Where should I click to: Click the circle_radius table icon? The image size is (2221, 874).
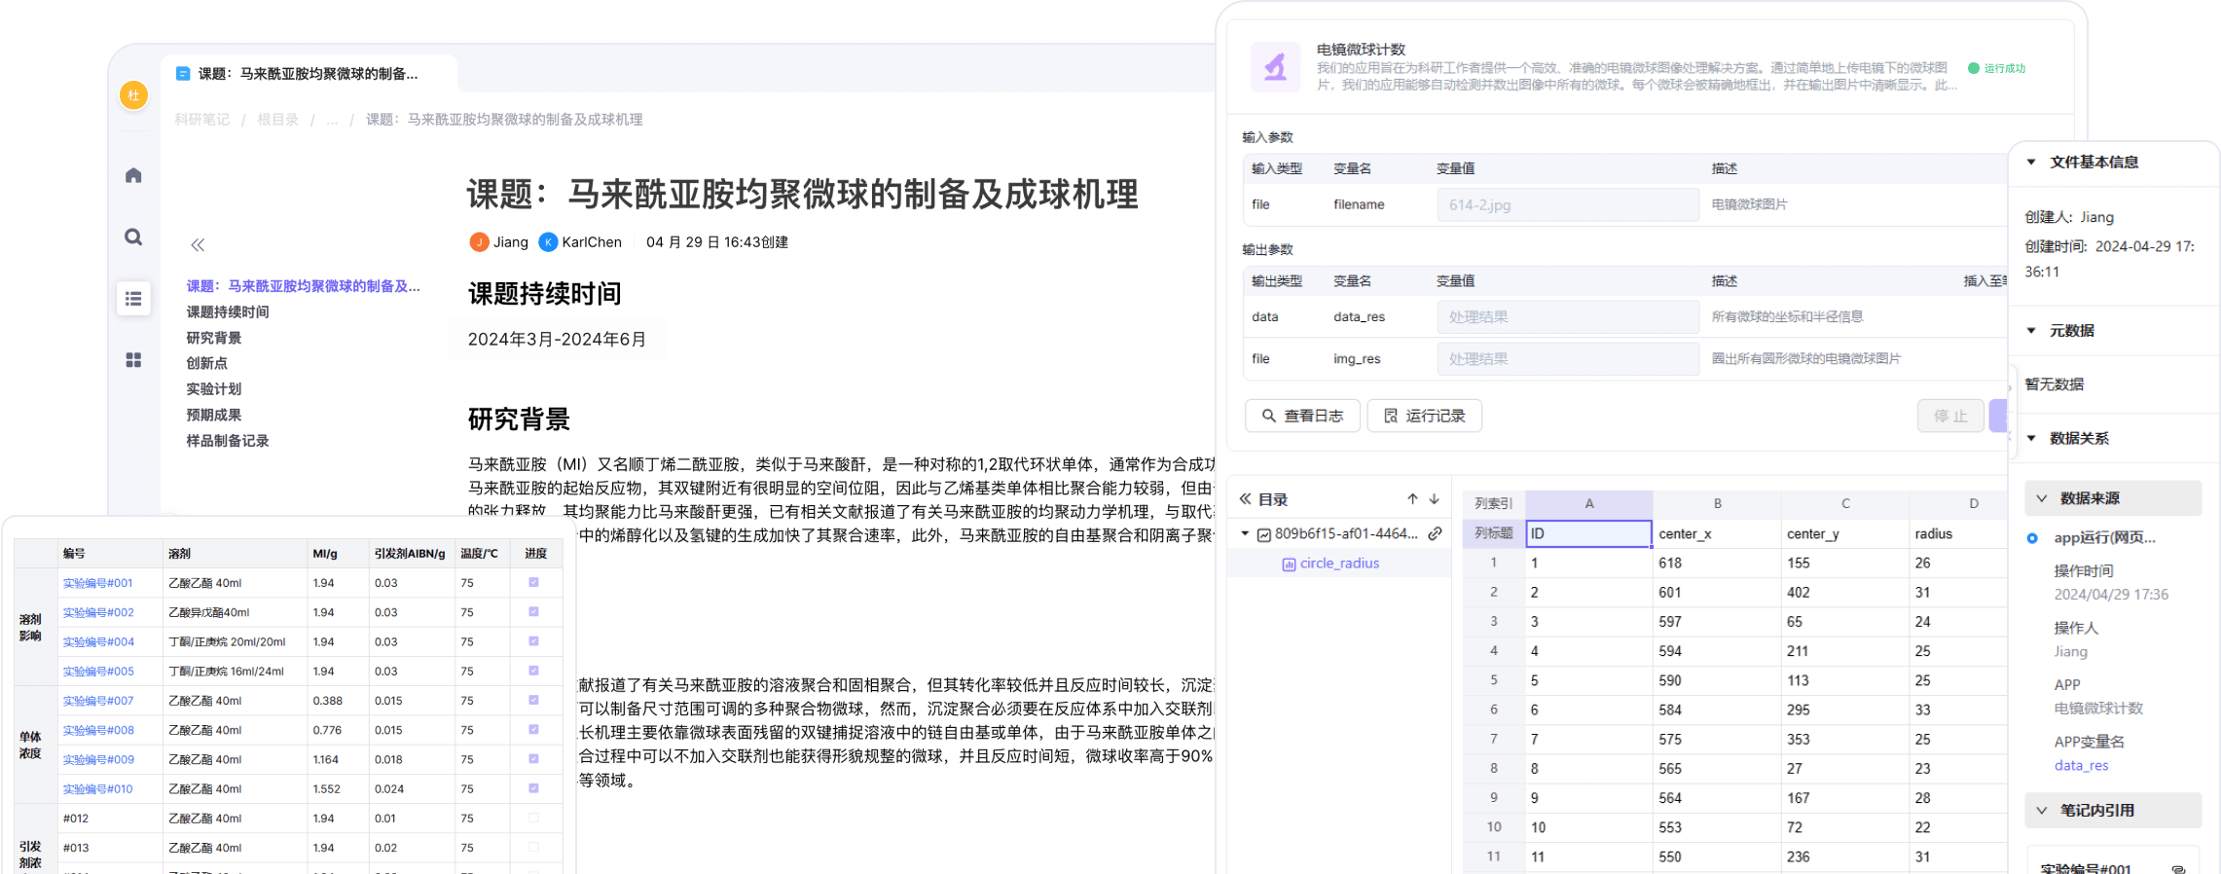tap(1289, 564)
